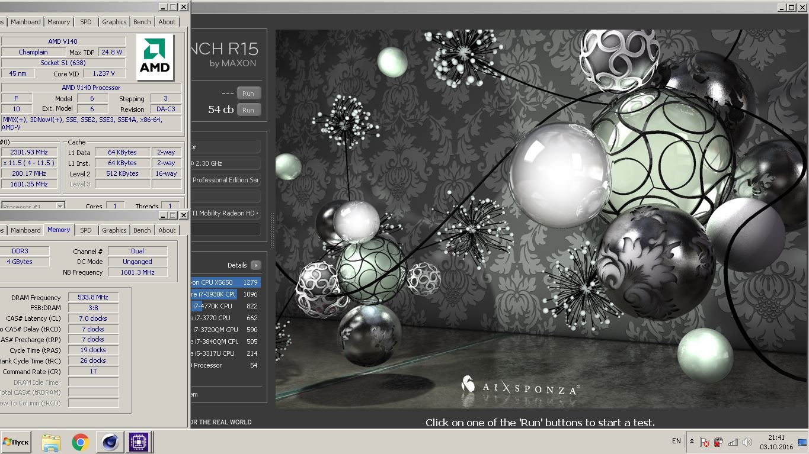Viewport: 809px width, 454px height.
Task: Click the red tray icon beside the flag
Action: (x=718, y=442)
